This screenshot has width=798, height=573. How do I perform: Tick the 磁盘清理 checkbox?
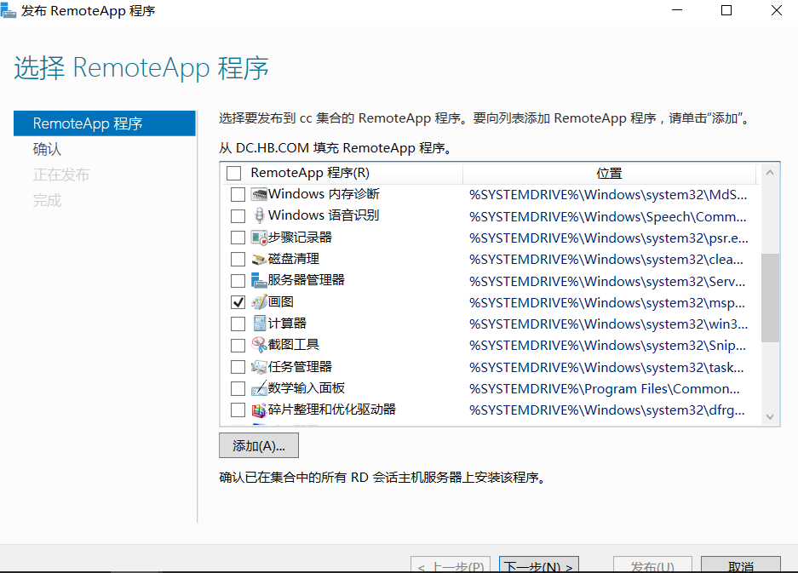click(238, 259)
